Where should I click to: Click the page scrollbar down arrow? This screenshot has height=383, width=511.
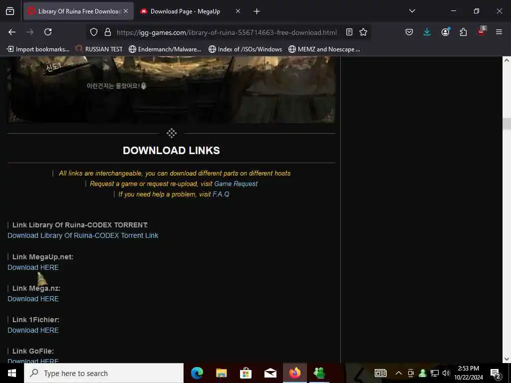tap(507, 359)
